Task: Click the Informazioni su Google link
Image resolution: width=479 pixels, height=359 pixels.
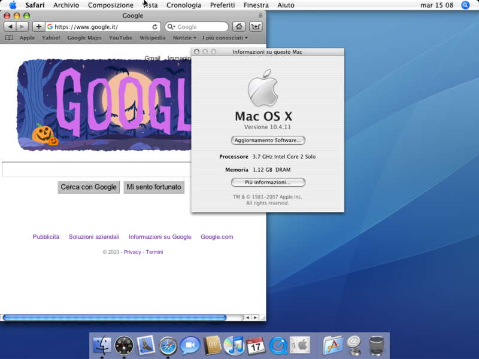Action: 160,237
